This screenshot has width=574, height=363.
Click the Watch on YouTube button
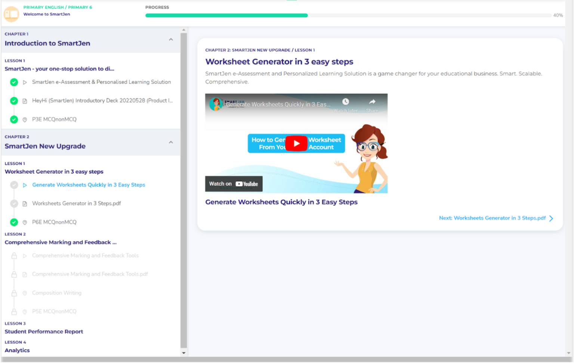(x=234, y=184)
